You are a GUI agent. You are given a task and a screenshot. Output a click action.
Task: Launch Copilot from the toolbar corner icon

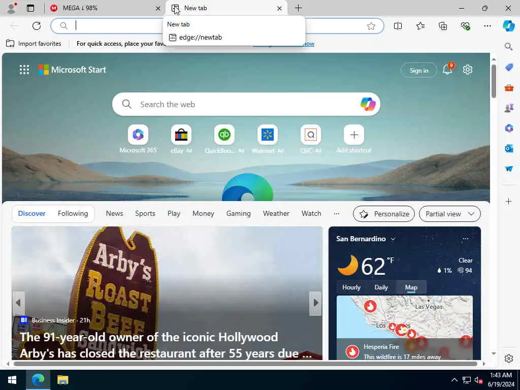pyautogui.click(x=509, y=26)
